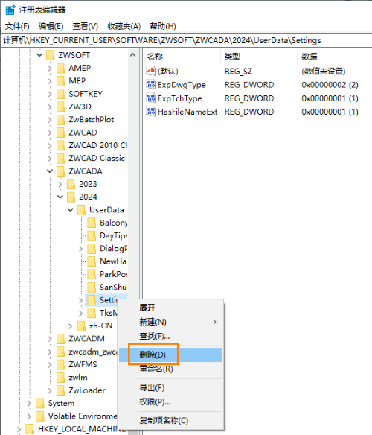
Task: Click the AMEP folder icon
Action: click(x=60, y=68)
